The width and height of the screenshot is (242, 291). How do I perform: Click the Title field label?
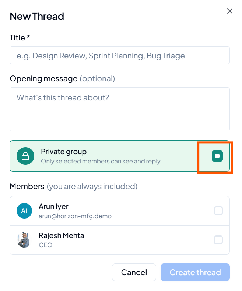click(x=20, y=38)
